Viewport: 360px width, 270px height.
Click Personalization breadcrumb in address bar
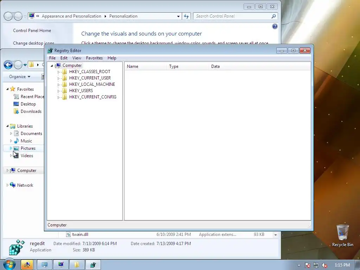tap(123, 16)
